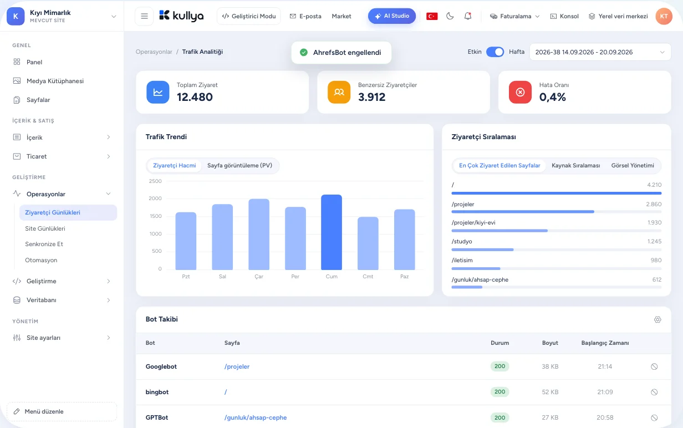The height and width of the screenshot is (428, 683).
Task: Click the /iletisim progress bar
Action: coord(557,268)
